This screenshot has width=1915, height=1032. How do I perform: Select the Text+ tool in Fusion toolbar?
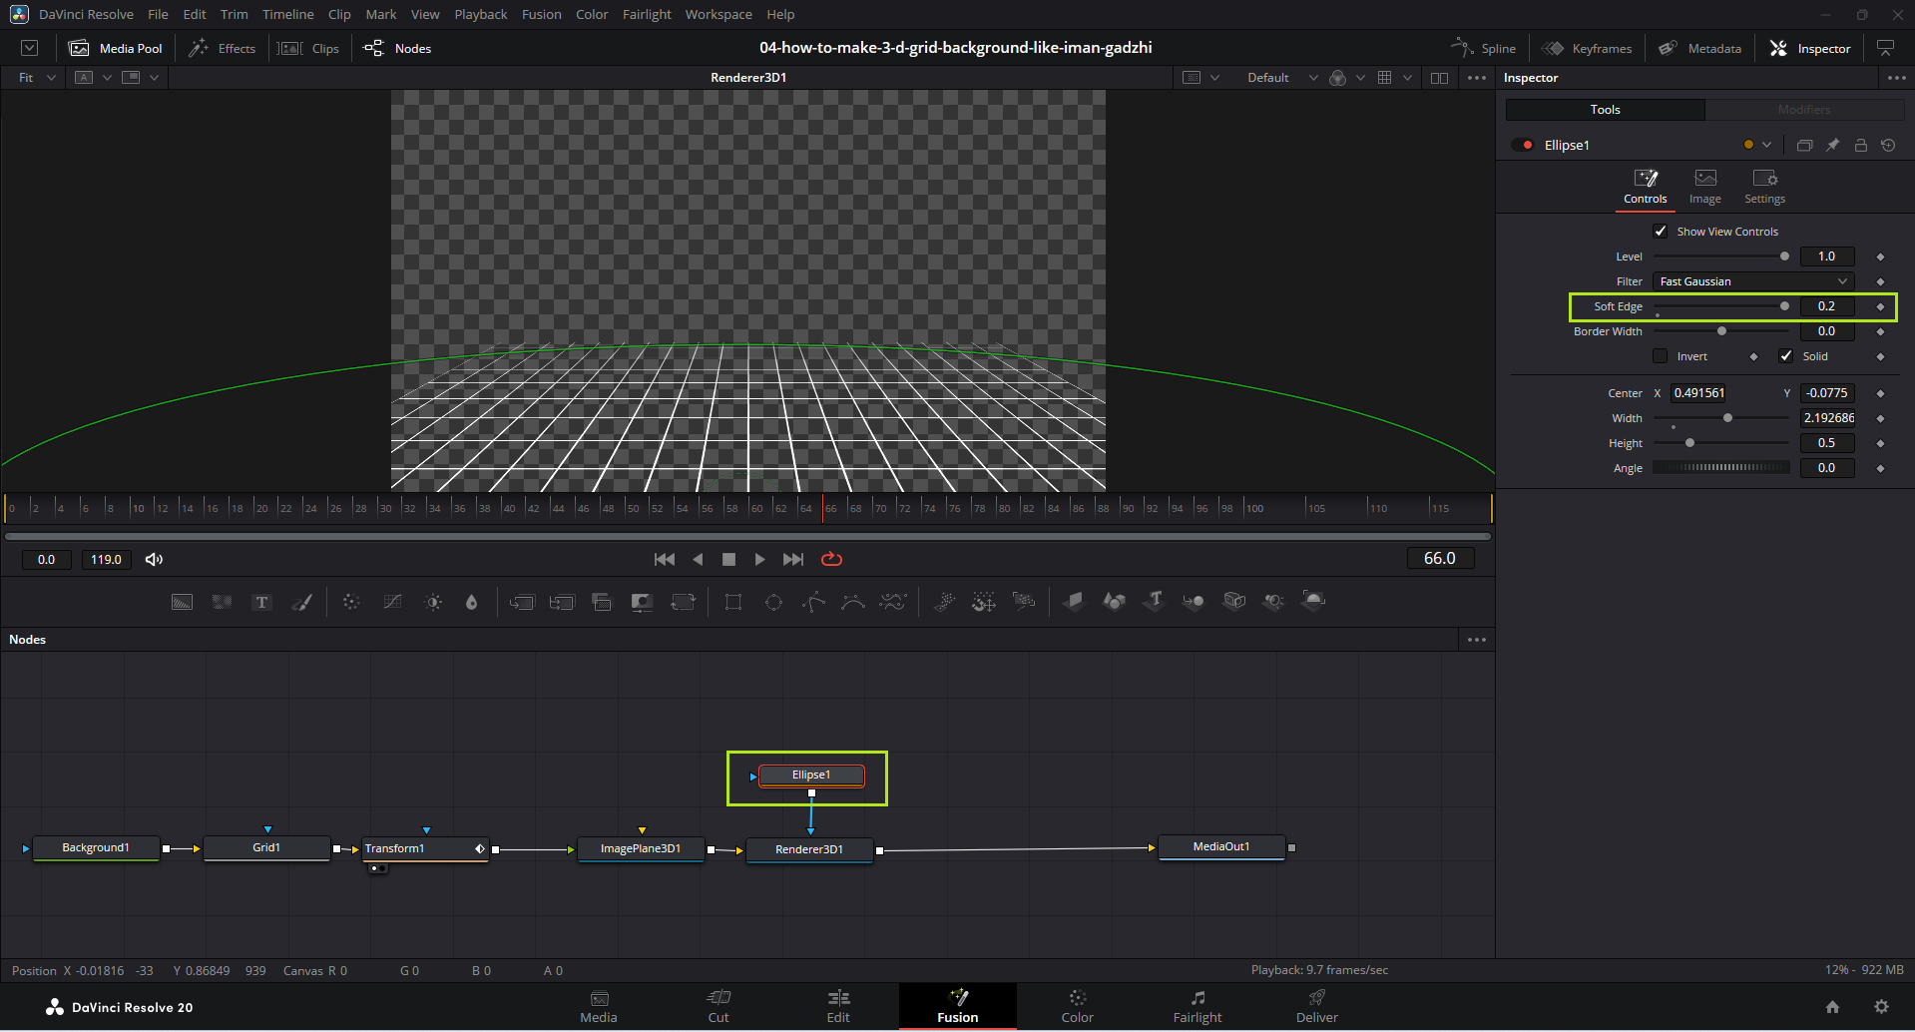pos(261,602)
